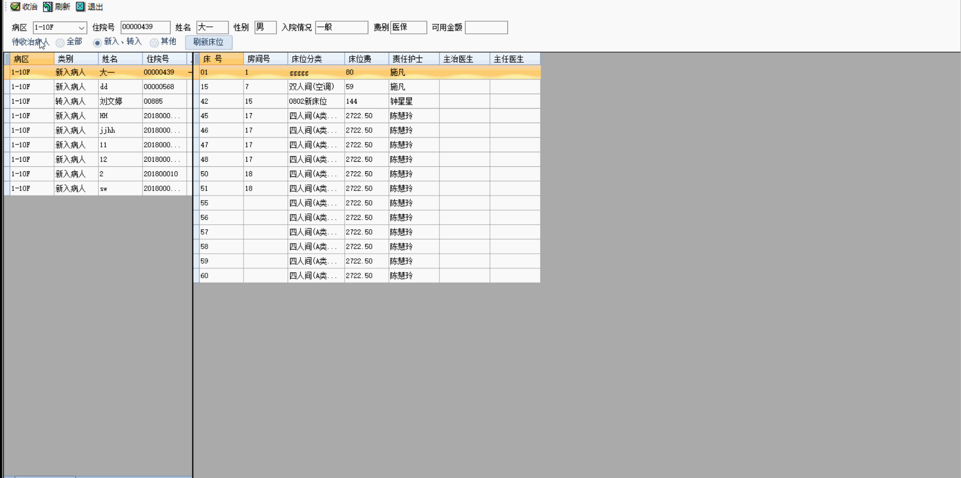Click the 刷新床位 button
The height and width of the screenshot is (478, 961).
(208, 42)
